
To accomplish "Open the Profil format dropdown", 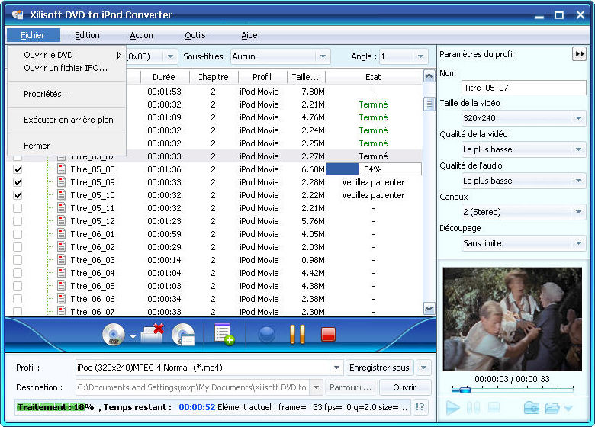I will pyautogui.click(x=336, y=368).
